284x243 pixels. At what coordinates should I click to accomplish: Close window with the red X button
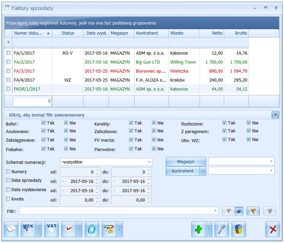tap(273, 229)
